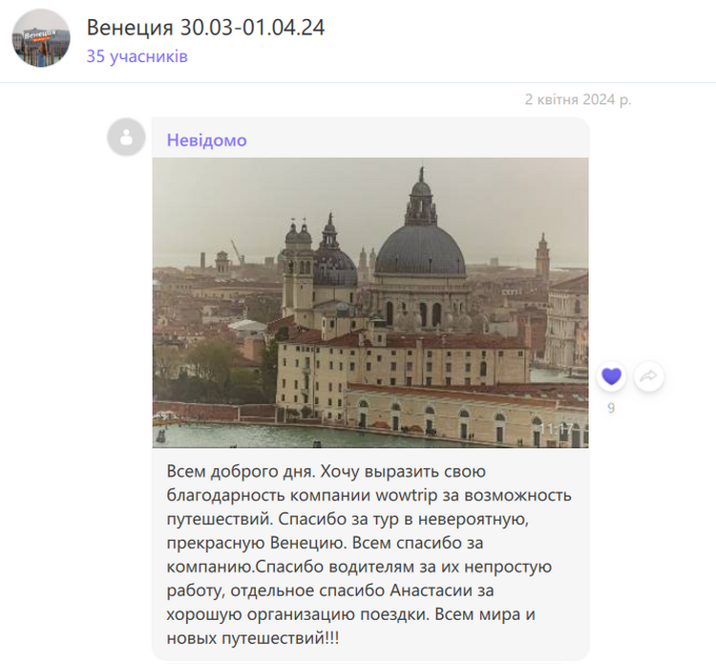
Task: Open the profile of sender Невідомо
Action: (206, 139)
